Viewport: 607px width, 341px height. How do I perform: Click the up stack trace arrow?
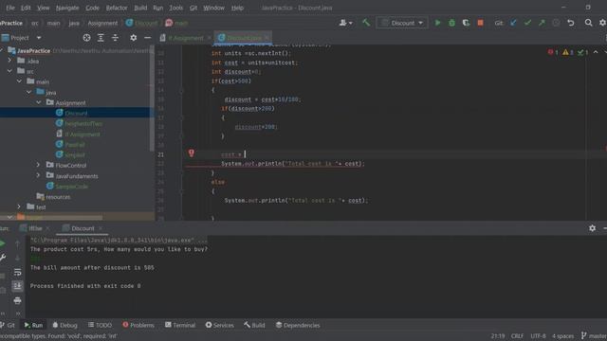(x=17, y=243)
